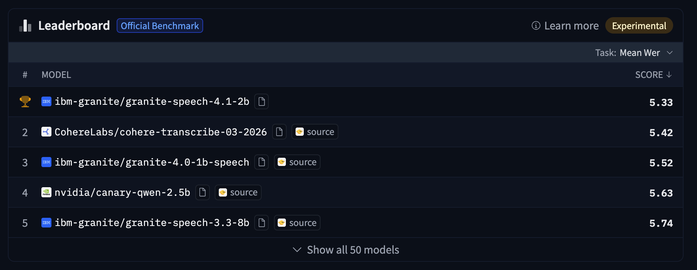Screen dimensions: 697x270
Task: Click the Learn more link
Action: point(571,26)
